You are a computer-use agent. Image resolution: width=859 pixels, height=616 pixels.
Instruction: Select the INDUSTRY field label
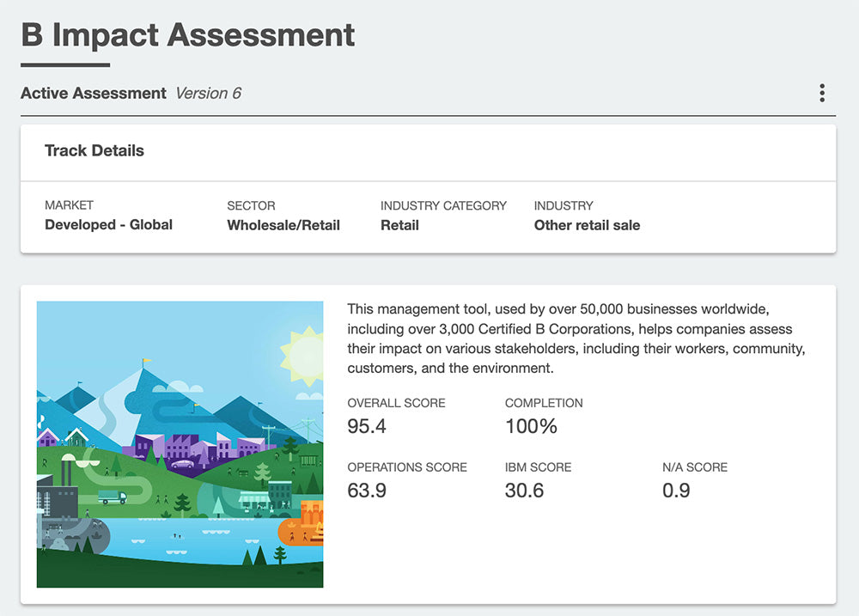[x=564, y=205]
